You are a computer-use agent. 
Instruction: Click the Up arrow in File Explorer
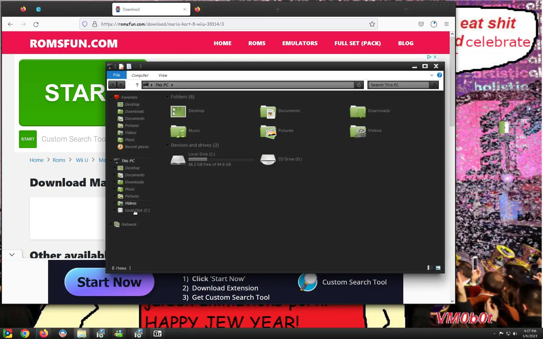point(137,85)
